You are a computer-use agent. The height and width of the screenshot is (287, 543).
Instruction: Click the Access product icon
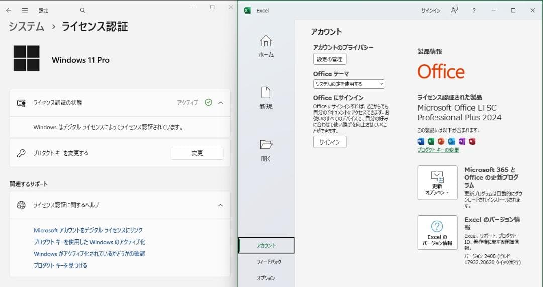coord(472,141)
